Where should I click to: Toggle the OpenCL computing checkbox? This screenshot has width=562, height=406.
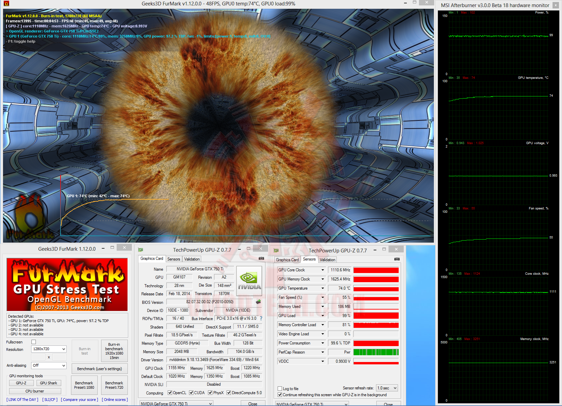click(170, 393)
